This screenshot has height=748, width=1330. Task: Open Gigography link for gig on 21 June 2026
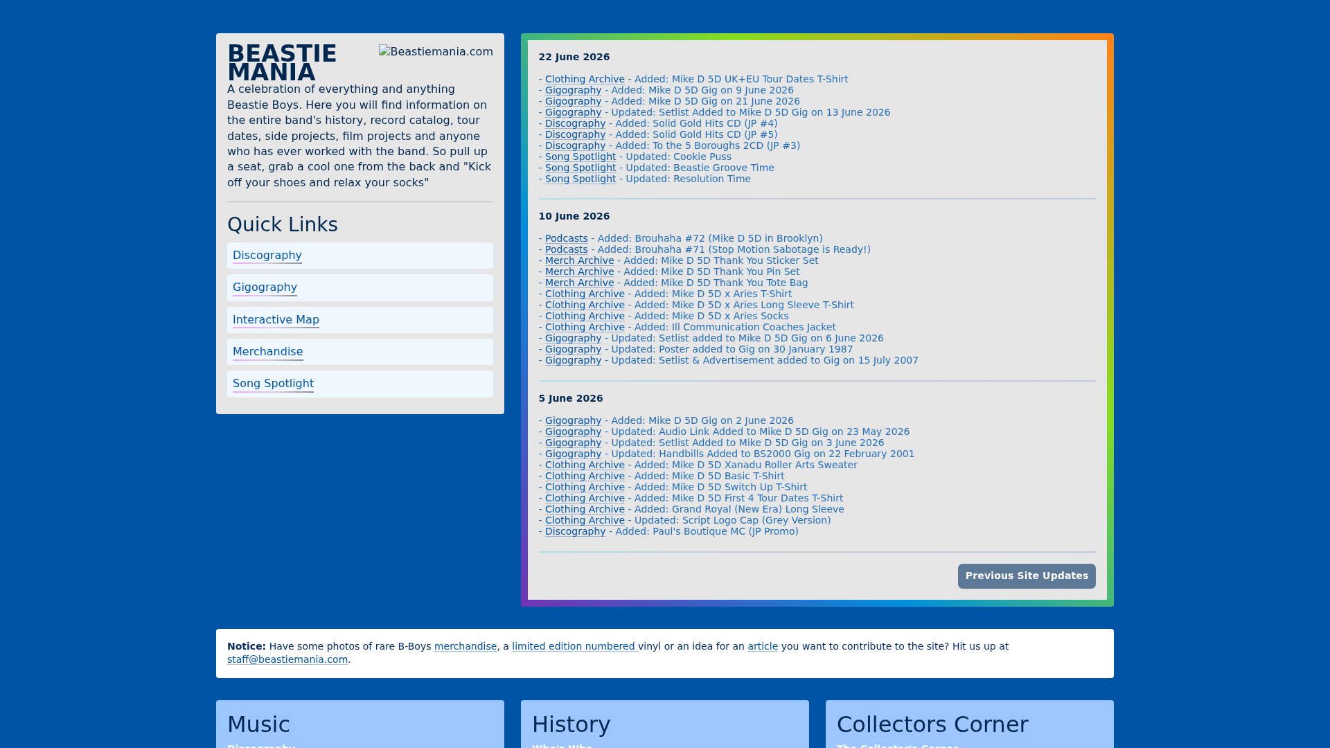[573, 102]
